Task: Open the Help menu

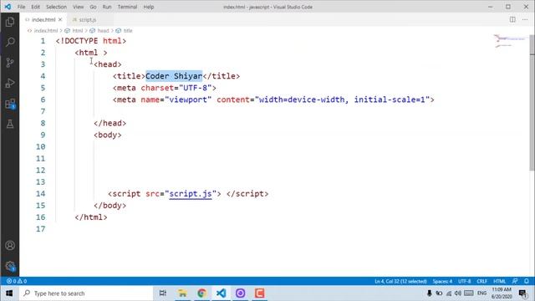Action: (x=149, y=7)
